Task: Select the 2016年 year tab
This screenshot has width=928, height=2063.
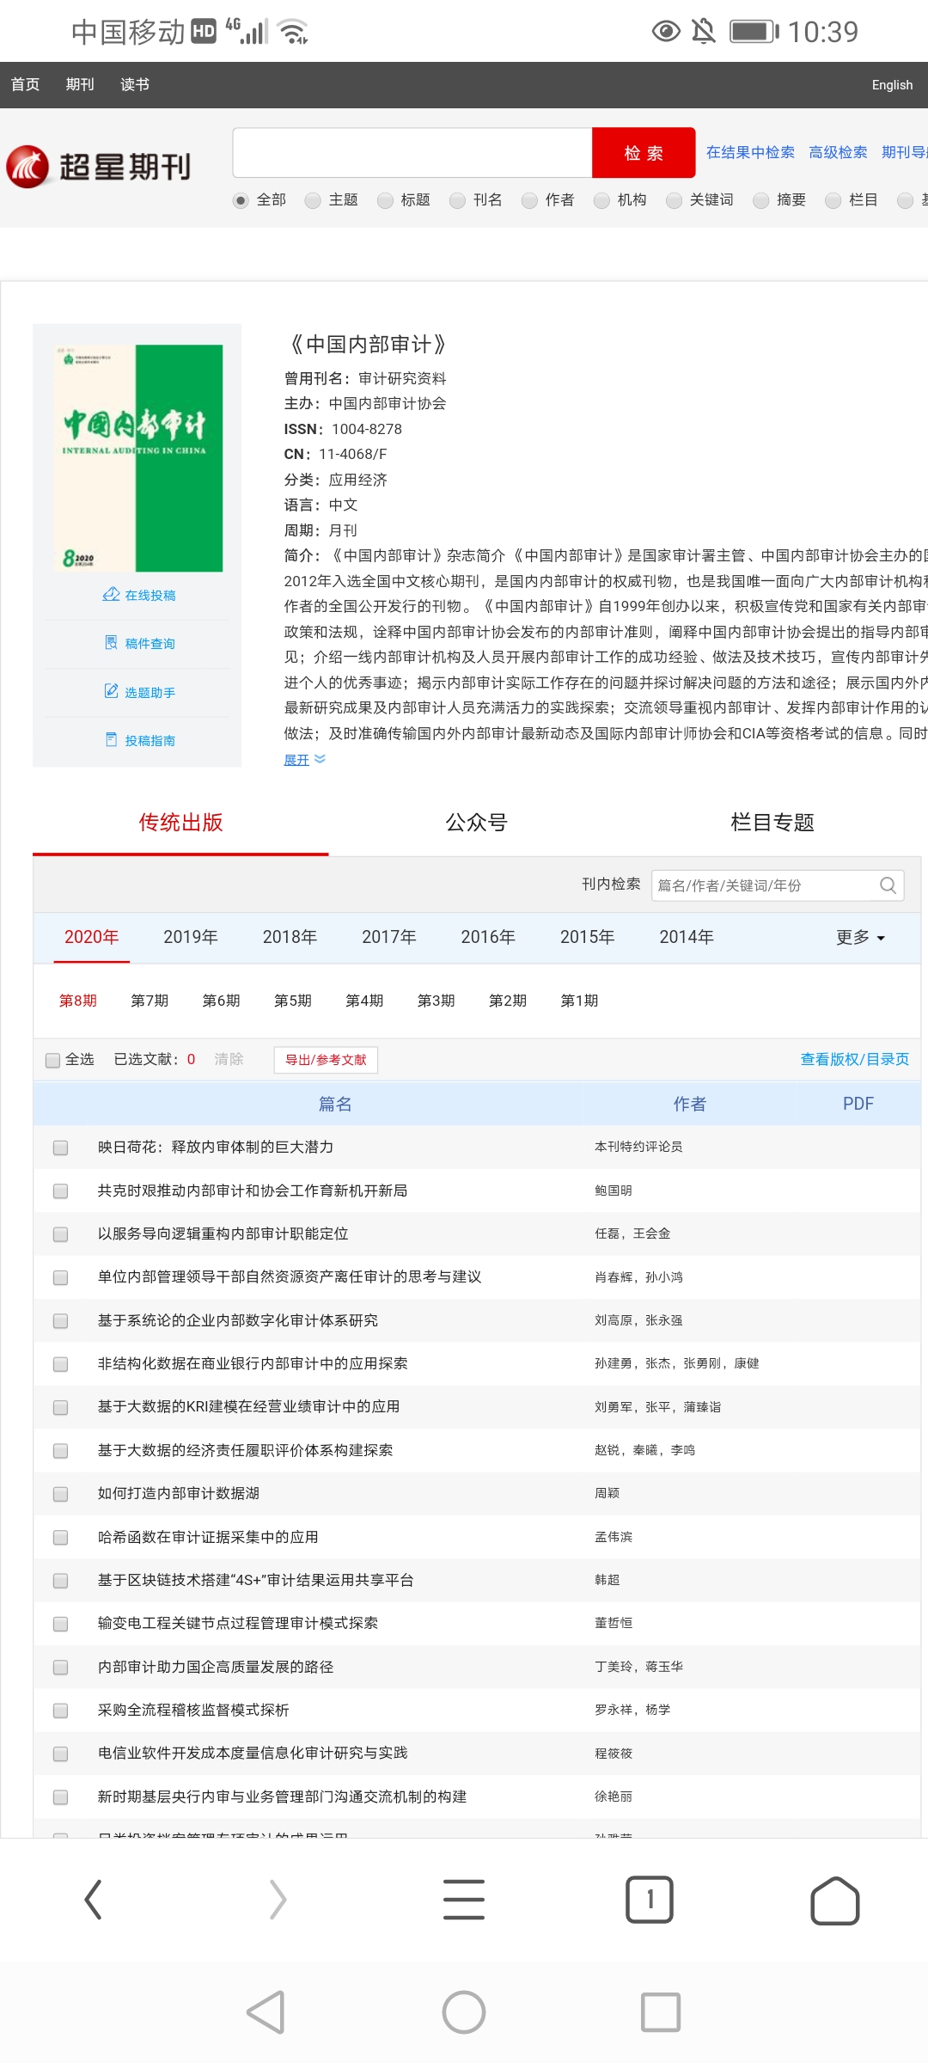Action: (488, 937)
